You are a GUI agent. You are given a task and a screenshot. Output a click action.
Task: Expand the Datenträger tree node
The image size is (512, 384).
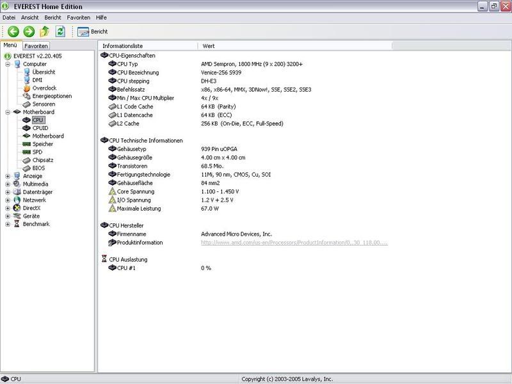[8, 193]
